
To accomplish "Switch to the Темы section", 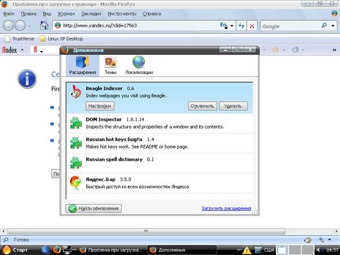I will point(110,66).
